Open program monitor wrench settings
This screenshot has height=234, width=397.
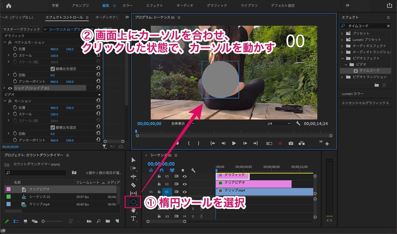pyautogui.click(x=298, y=123)
